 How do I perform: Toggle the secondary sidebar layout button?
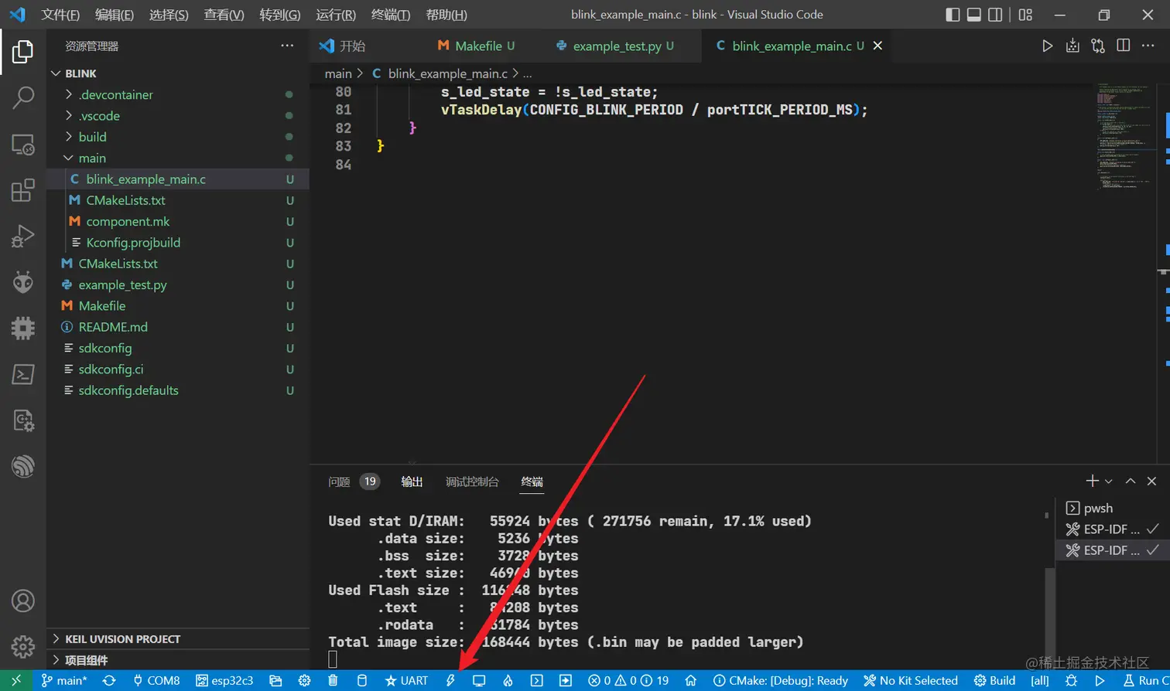(996, 15)
